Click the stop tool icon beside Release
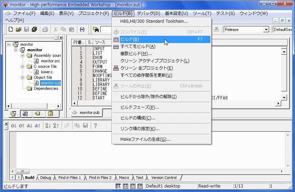The height and width of the screenshot is (192, 295). coord(216,29)
